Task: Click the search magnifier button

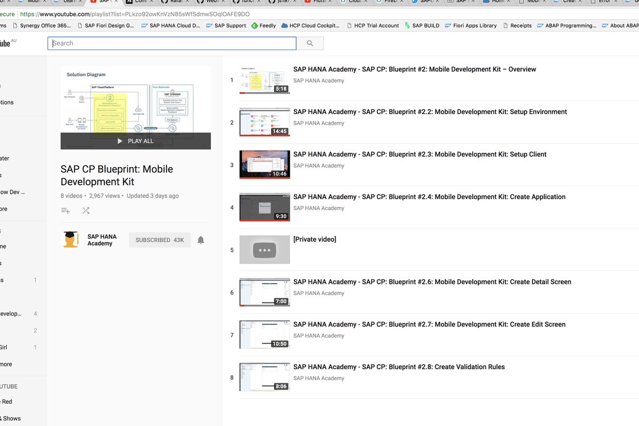Action: pyautogui.click(x=310, y=43)
